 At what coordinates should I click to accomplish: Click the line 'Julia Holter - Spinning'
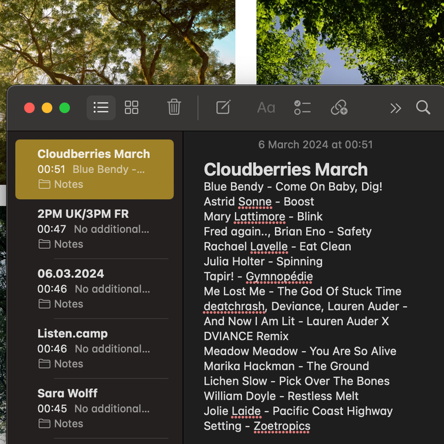pyautogui.click(x=263, y=262)
